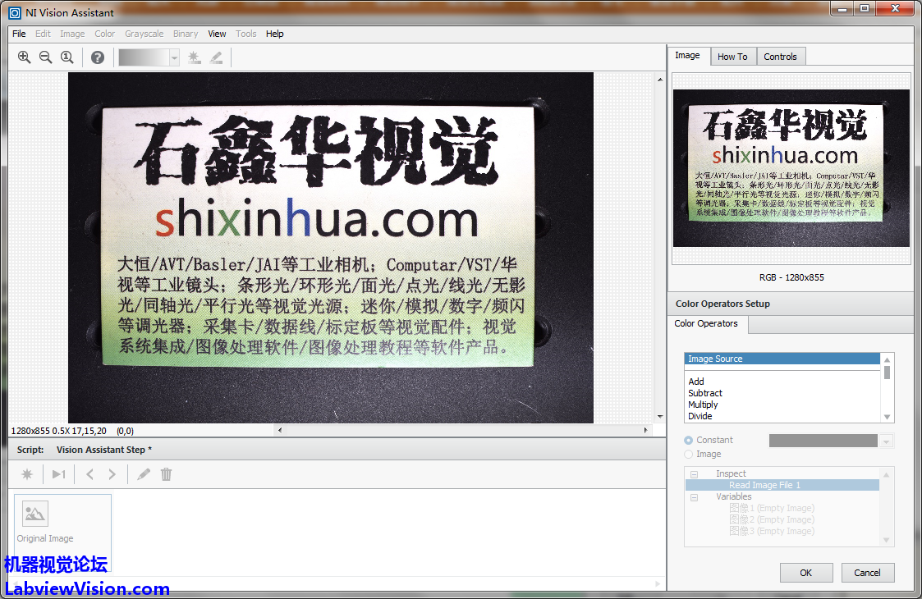Open the palette dropdown in the toolbar
922x599 pixels.
click(174, 57)
